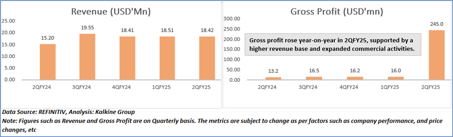The image size is (453, 137).
Task: Select the 1QFY25 revenue bar
Action: pos(167,58)
